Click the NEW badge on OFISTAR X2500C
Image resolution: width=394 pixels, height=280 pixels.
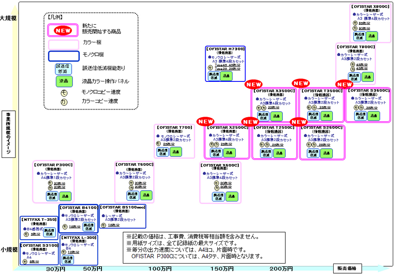[x=206, y=121]
